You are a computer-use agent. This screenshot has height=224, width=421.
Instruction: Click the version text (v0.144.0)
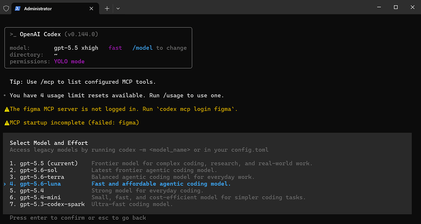(81, 34)
